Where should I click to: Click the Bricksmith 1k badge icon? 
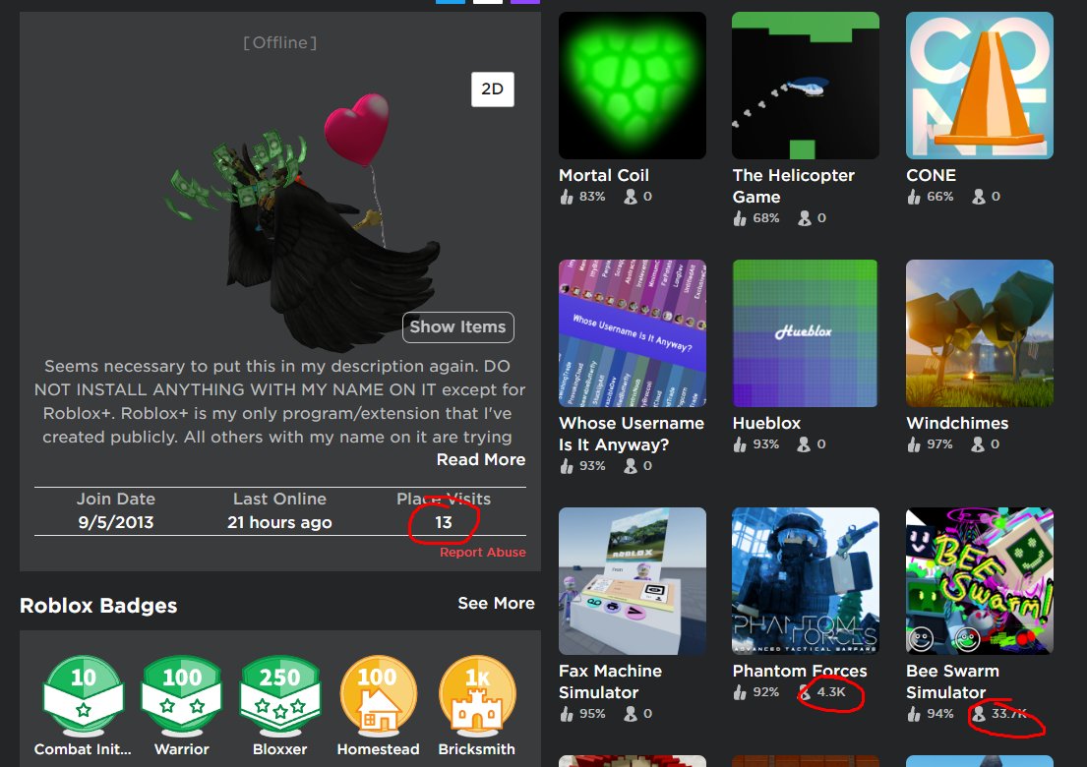click(477, 695)
